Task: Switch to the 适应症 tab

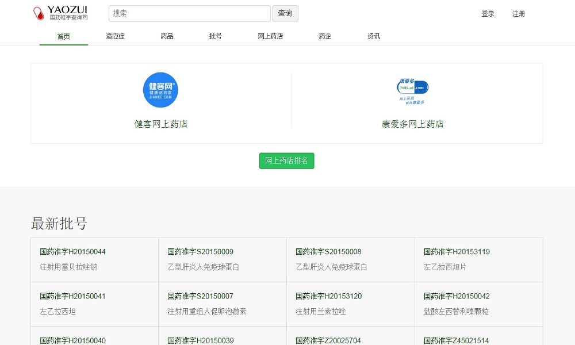Action: tap(115, 36)
